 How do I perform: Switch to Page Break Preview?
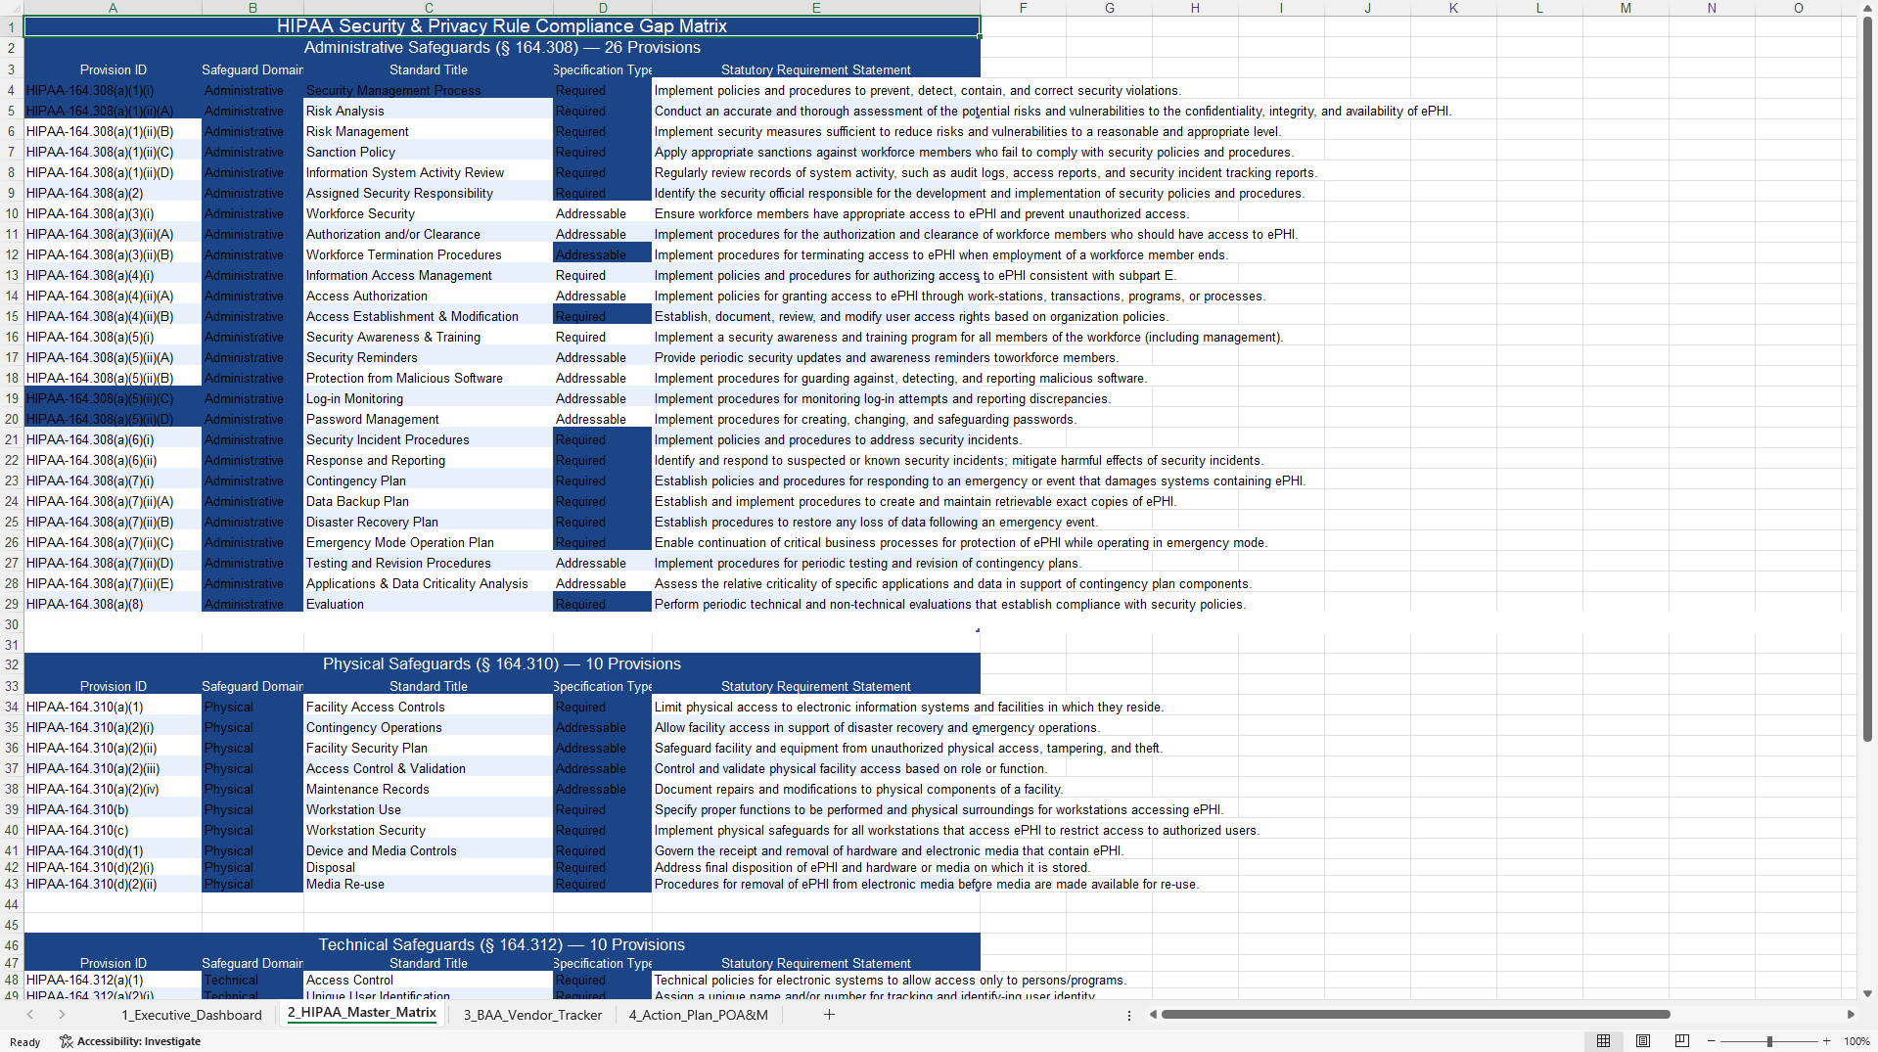(1682, 1041)
